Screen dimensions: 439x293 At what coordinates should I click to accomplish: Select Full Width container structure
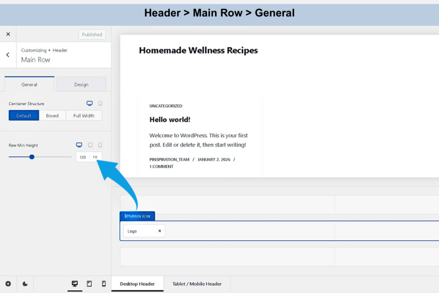84,115
